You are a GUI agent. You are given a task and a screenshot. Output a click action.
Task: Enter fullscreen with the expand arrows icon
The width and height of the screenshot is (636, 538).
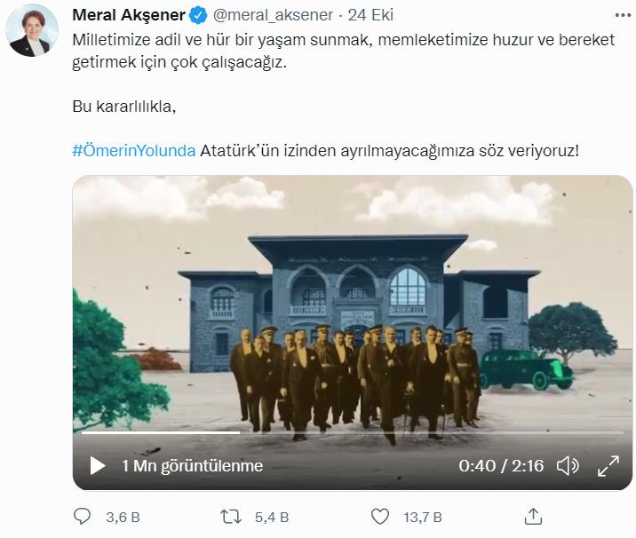(x=608, y=465)
